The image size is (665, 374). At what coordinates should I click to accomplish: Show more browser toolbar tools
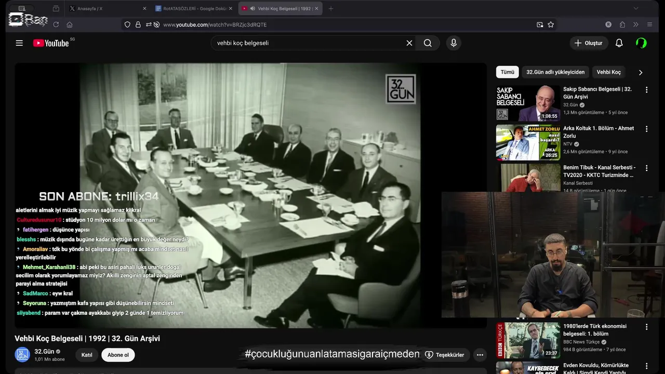click(x=635, y=24)
